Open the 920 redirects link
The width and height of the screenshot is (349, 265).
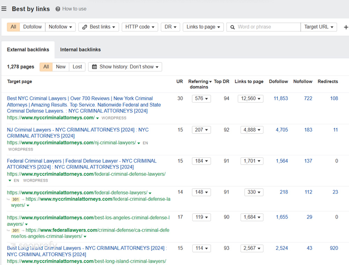coord(334,248)
